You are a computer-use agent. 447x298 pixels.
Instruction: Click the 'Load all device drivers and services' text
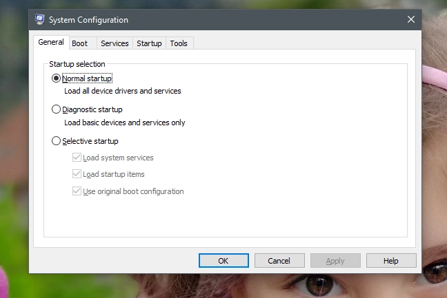pyautogui.click(x=123, y=91)
